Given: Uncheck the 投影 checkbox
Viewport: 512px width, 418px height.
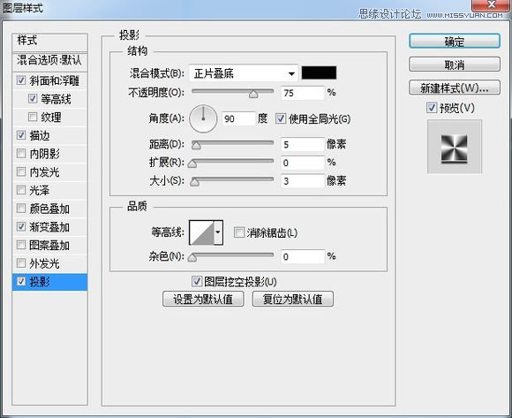Looking at the screenshot, I should click(x=21, y=281).
